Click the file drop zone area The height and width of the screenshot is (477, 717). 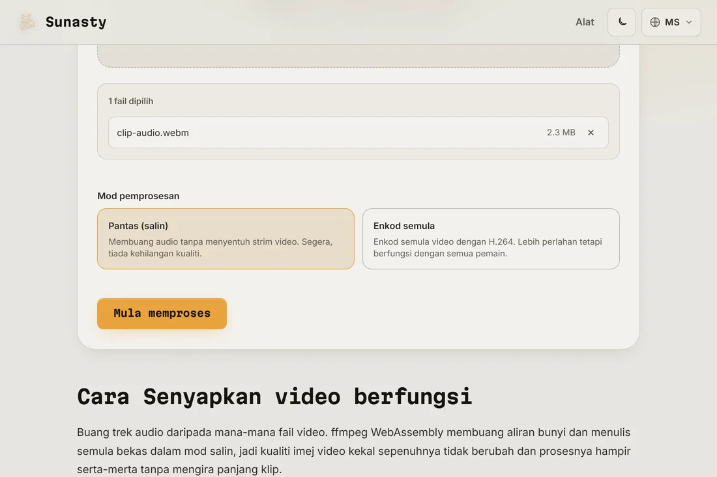click(x=358, y=56)
